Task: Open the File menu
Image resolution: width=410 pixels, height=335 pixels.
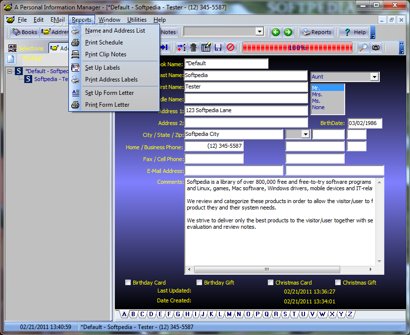Action: pos(22,20)
